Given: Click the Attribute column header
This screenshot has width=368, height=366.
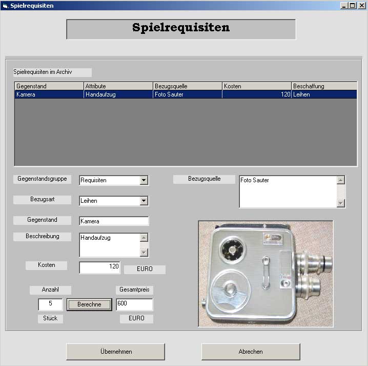Looking at the screenshot, I should [x=118, y=86].
